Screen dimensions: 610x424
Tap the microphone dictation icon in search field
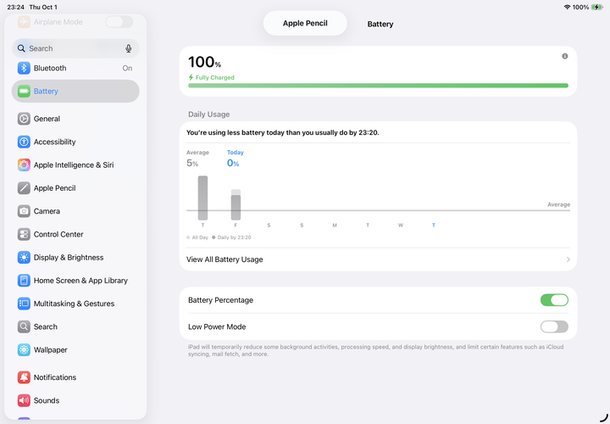pos(129,48)
